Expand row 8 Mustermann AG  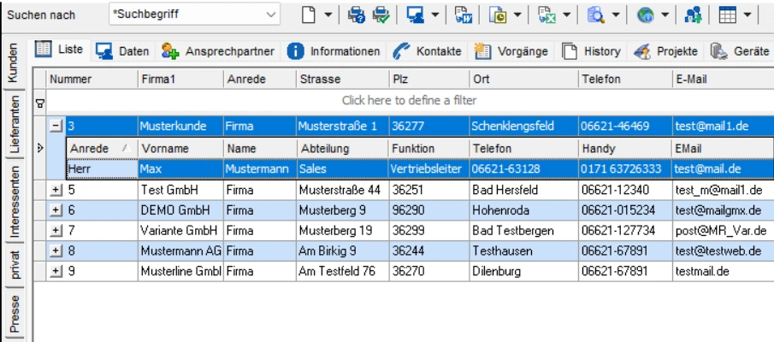coord(56,251)
